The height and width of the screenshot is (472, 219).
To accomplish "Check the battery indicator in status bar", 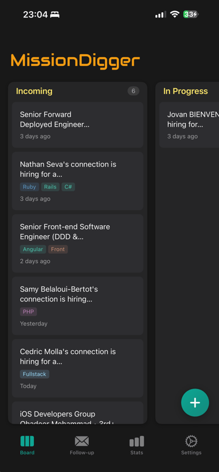I will pos(191,14).
